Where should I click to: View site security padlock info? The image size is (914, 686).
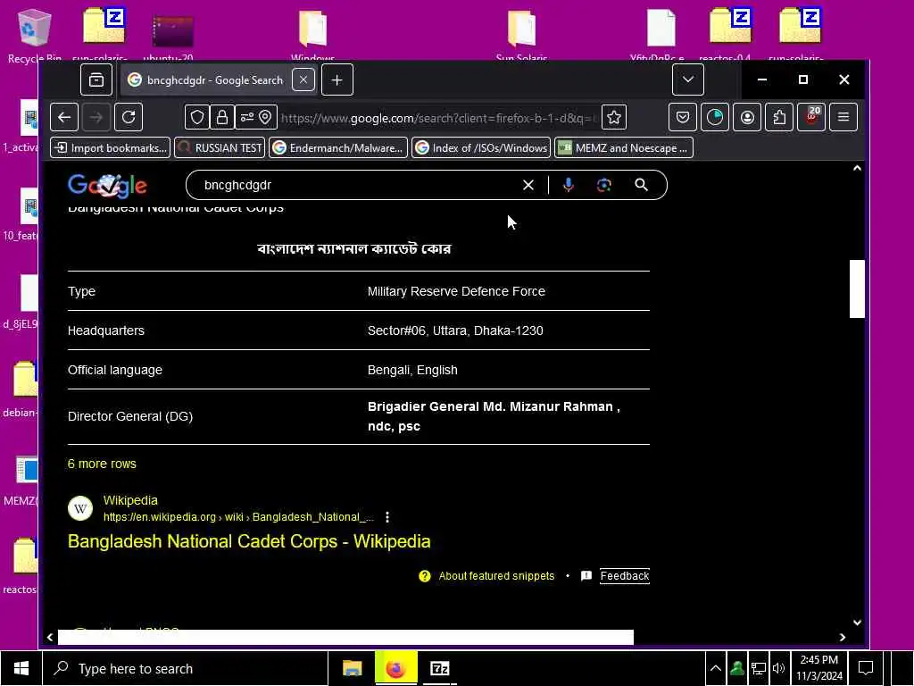click(222, 118)
